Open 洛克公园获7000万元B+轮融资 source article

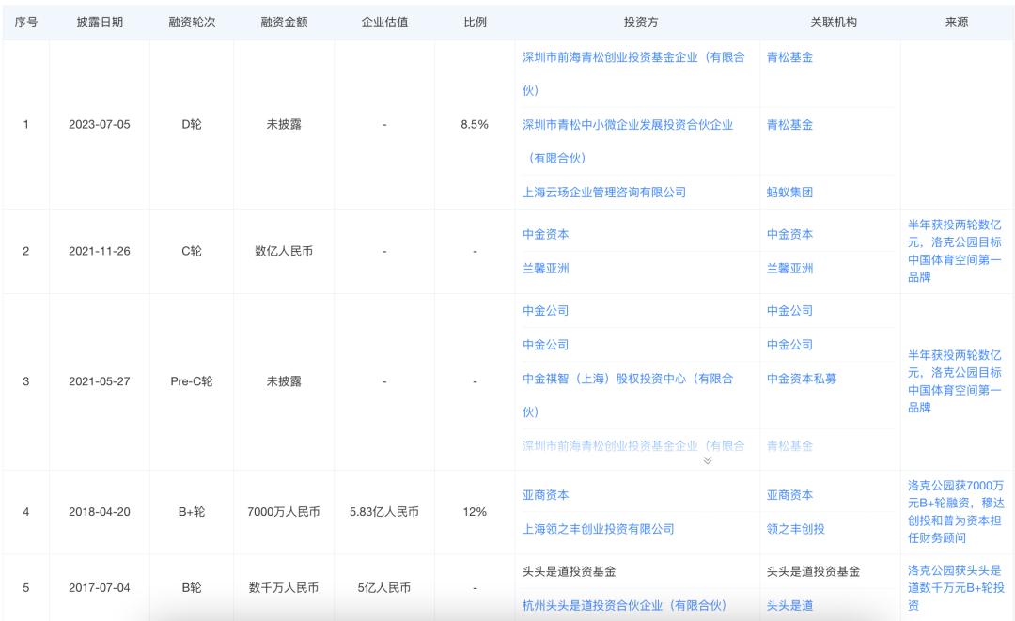(x=955, y=511)
